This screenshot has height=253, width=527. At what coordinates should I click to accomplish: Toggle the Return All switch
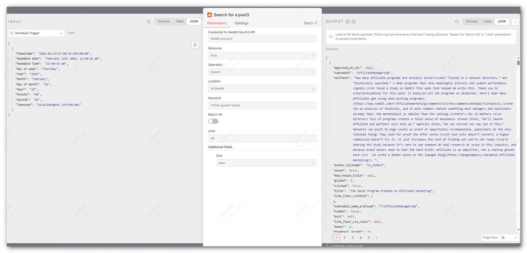click(x=213, y=121)
